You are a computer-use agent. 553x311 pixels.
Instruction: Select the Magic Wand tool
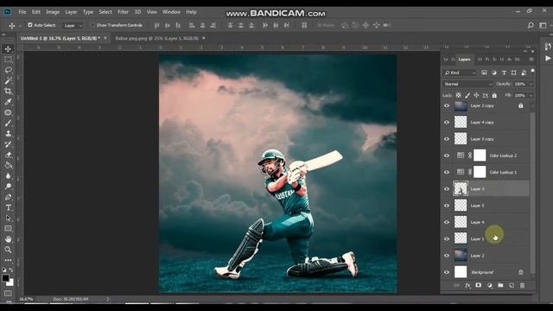[8, 80]
